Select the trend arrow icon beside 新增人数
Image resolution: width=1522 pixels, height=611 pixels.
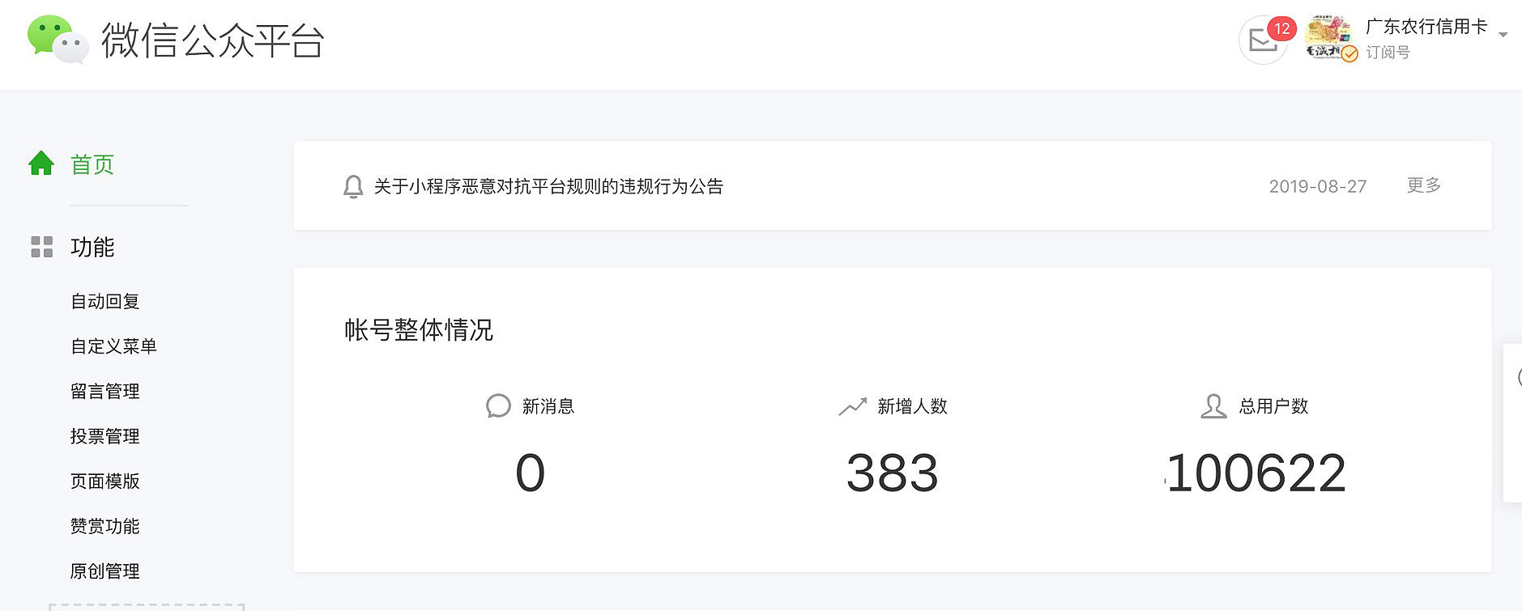click(x=851, y=406)
